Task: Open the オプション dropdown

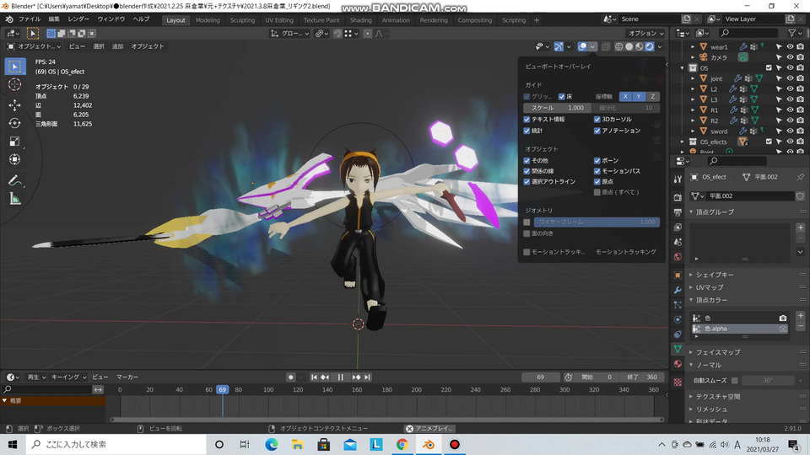Action: (x=645, y=34)
